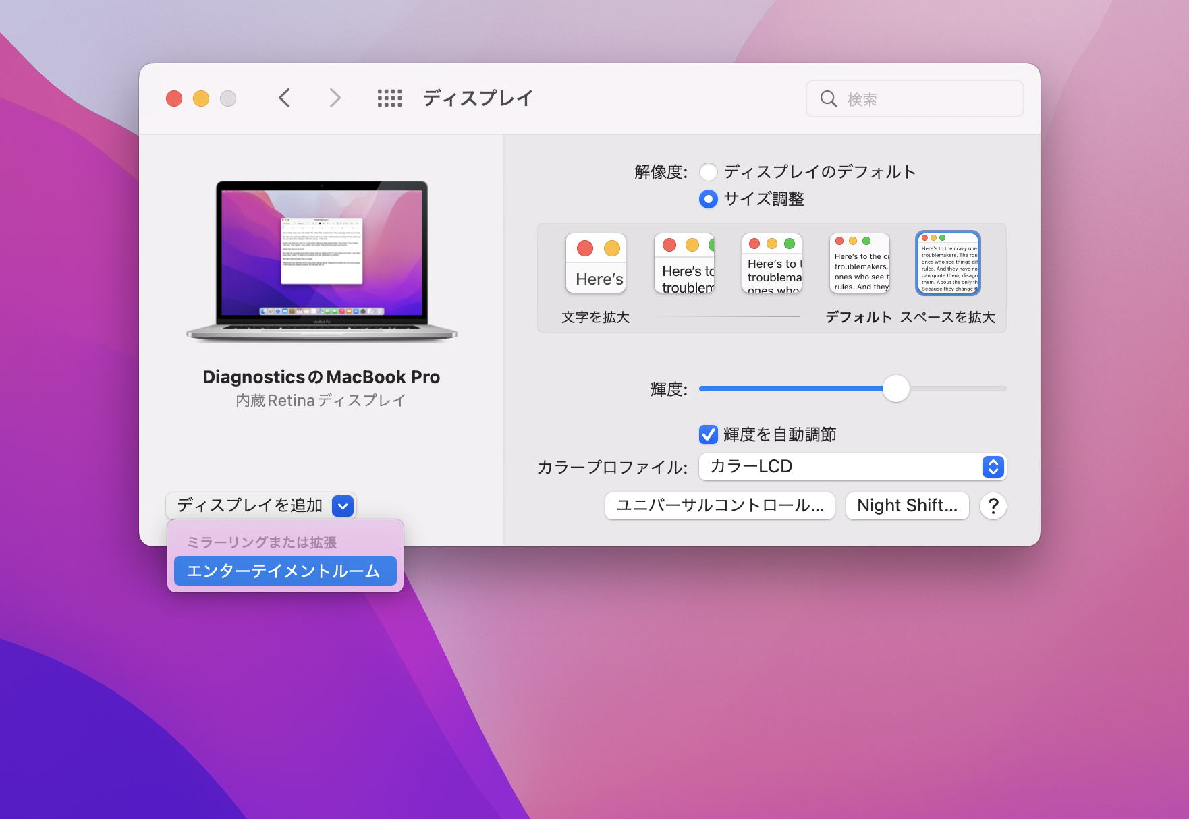Click the MacBook Pro display image

[x=322, y=260]
